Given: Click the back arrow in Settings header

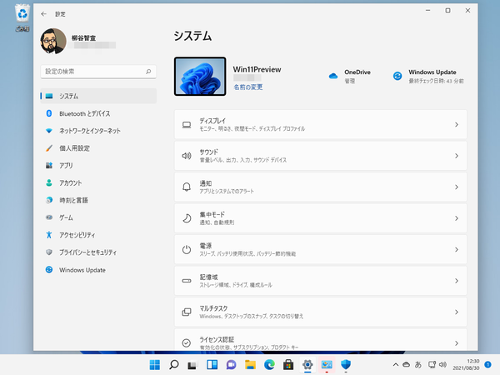Looking at the screenshot, I should tap(43, 14).
